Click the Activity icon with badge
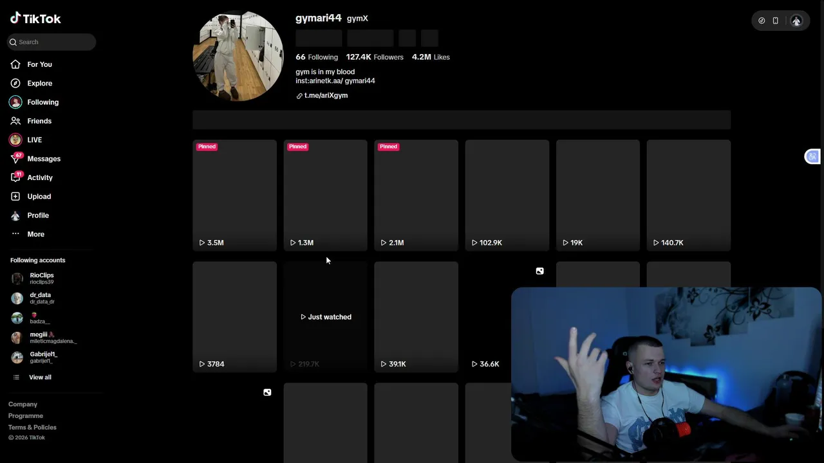Screen dimensions: 824x463 tap(16, 177)
